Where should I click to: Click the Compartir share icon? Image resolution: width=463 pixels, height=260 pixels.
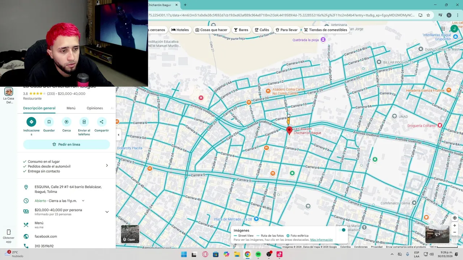pos(101,122)
